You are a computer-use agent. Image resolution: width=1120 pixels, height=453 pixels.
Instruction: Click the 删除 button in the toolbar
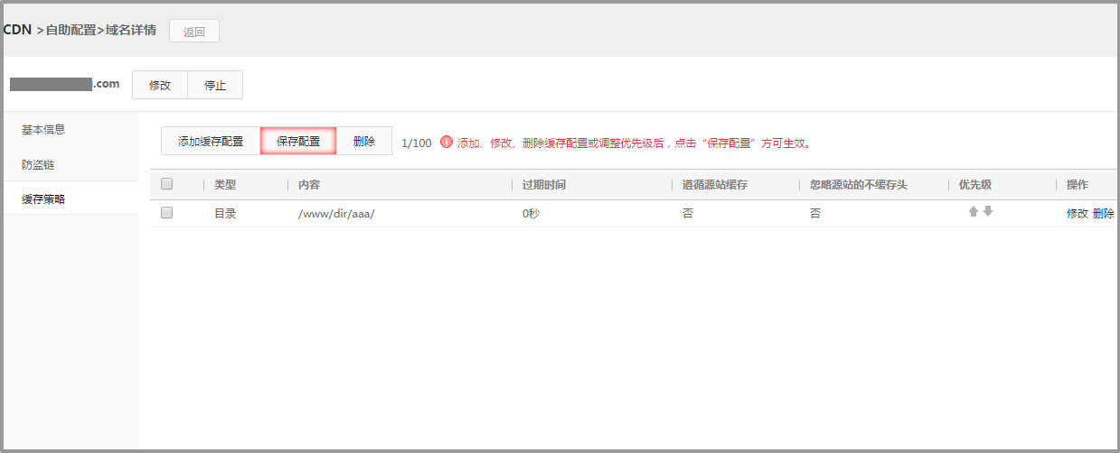tap(364, 142)
